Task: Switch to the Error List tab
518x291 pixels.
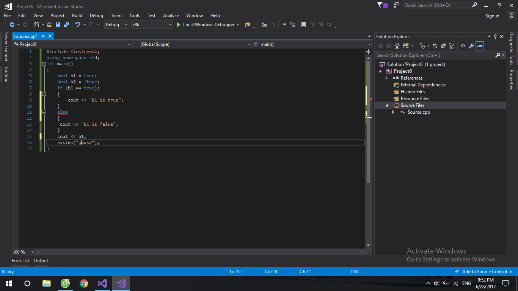Action: 20,261
